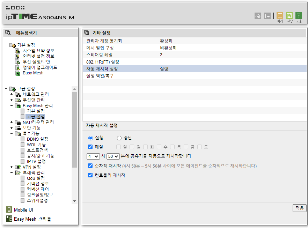Image resolution: width=308 pixels, height=228 pixels.
Task: Open 기본 설정 under Easy Mesh 관리
Action: [36, 111]
